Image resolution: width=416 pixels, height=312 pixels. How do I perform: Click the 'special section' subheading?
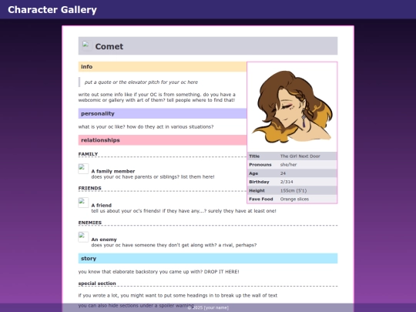point(97,283)
